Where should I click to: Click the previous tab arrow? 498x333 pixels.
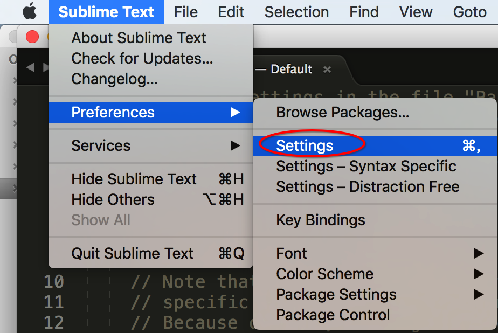tap(30, 68)
